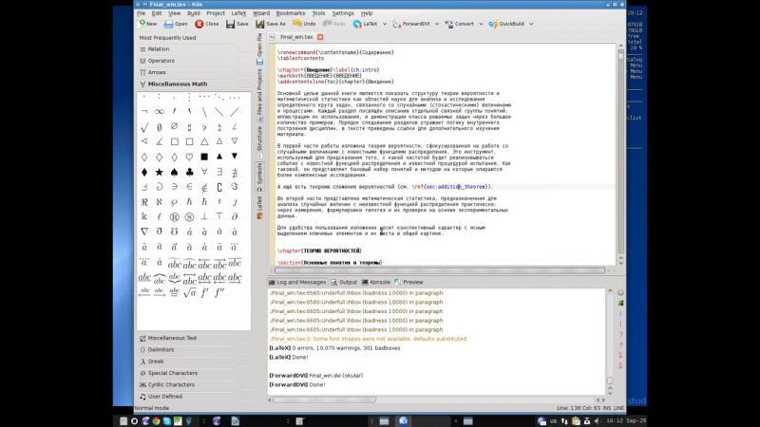This screenshot has height=427, width=760.
Task: Open the dropdown arrow next to LaTeX
Action: click(x=383, y=24)
